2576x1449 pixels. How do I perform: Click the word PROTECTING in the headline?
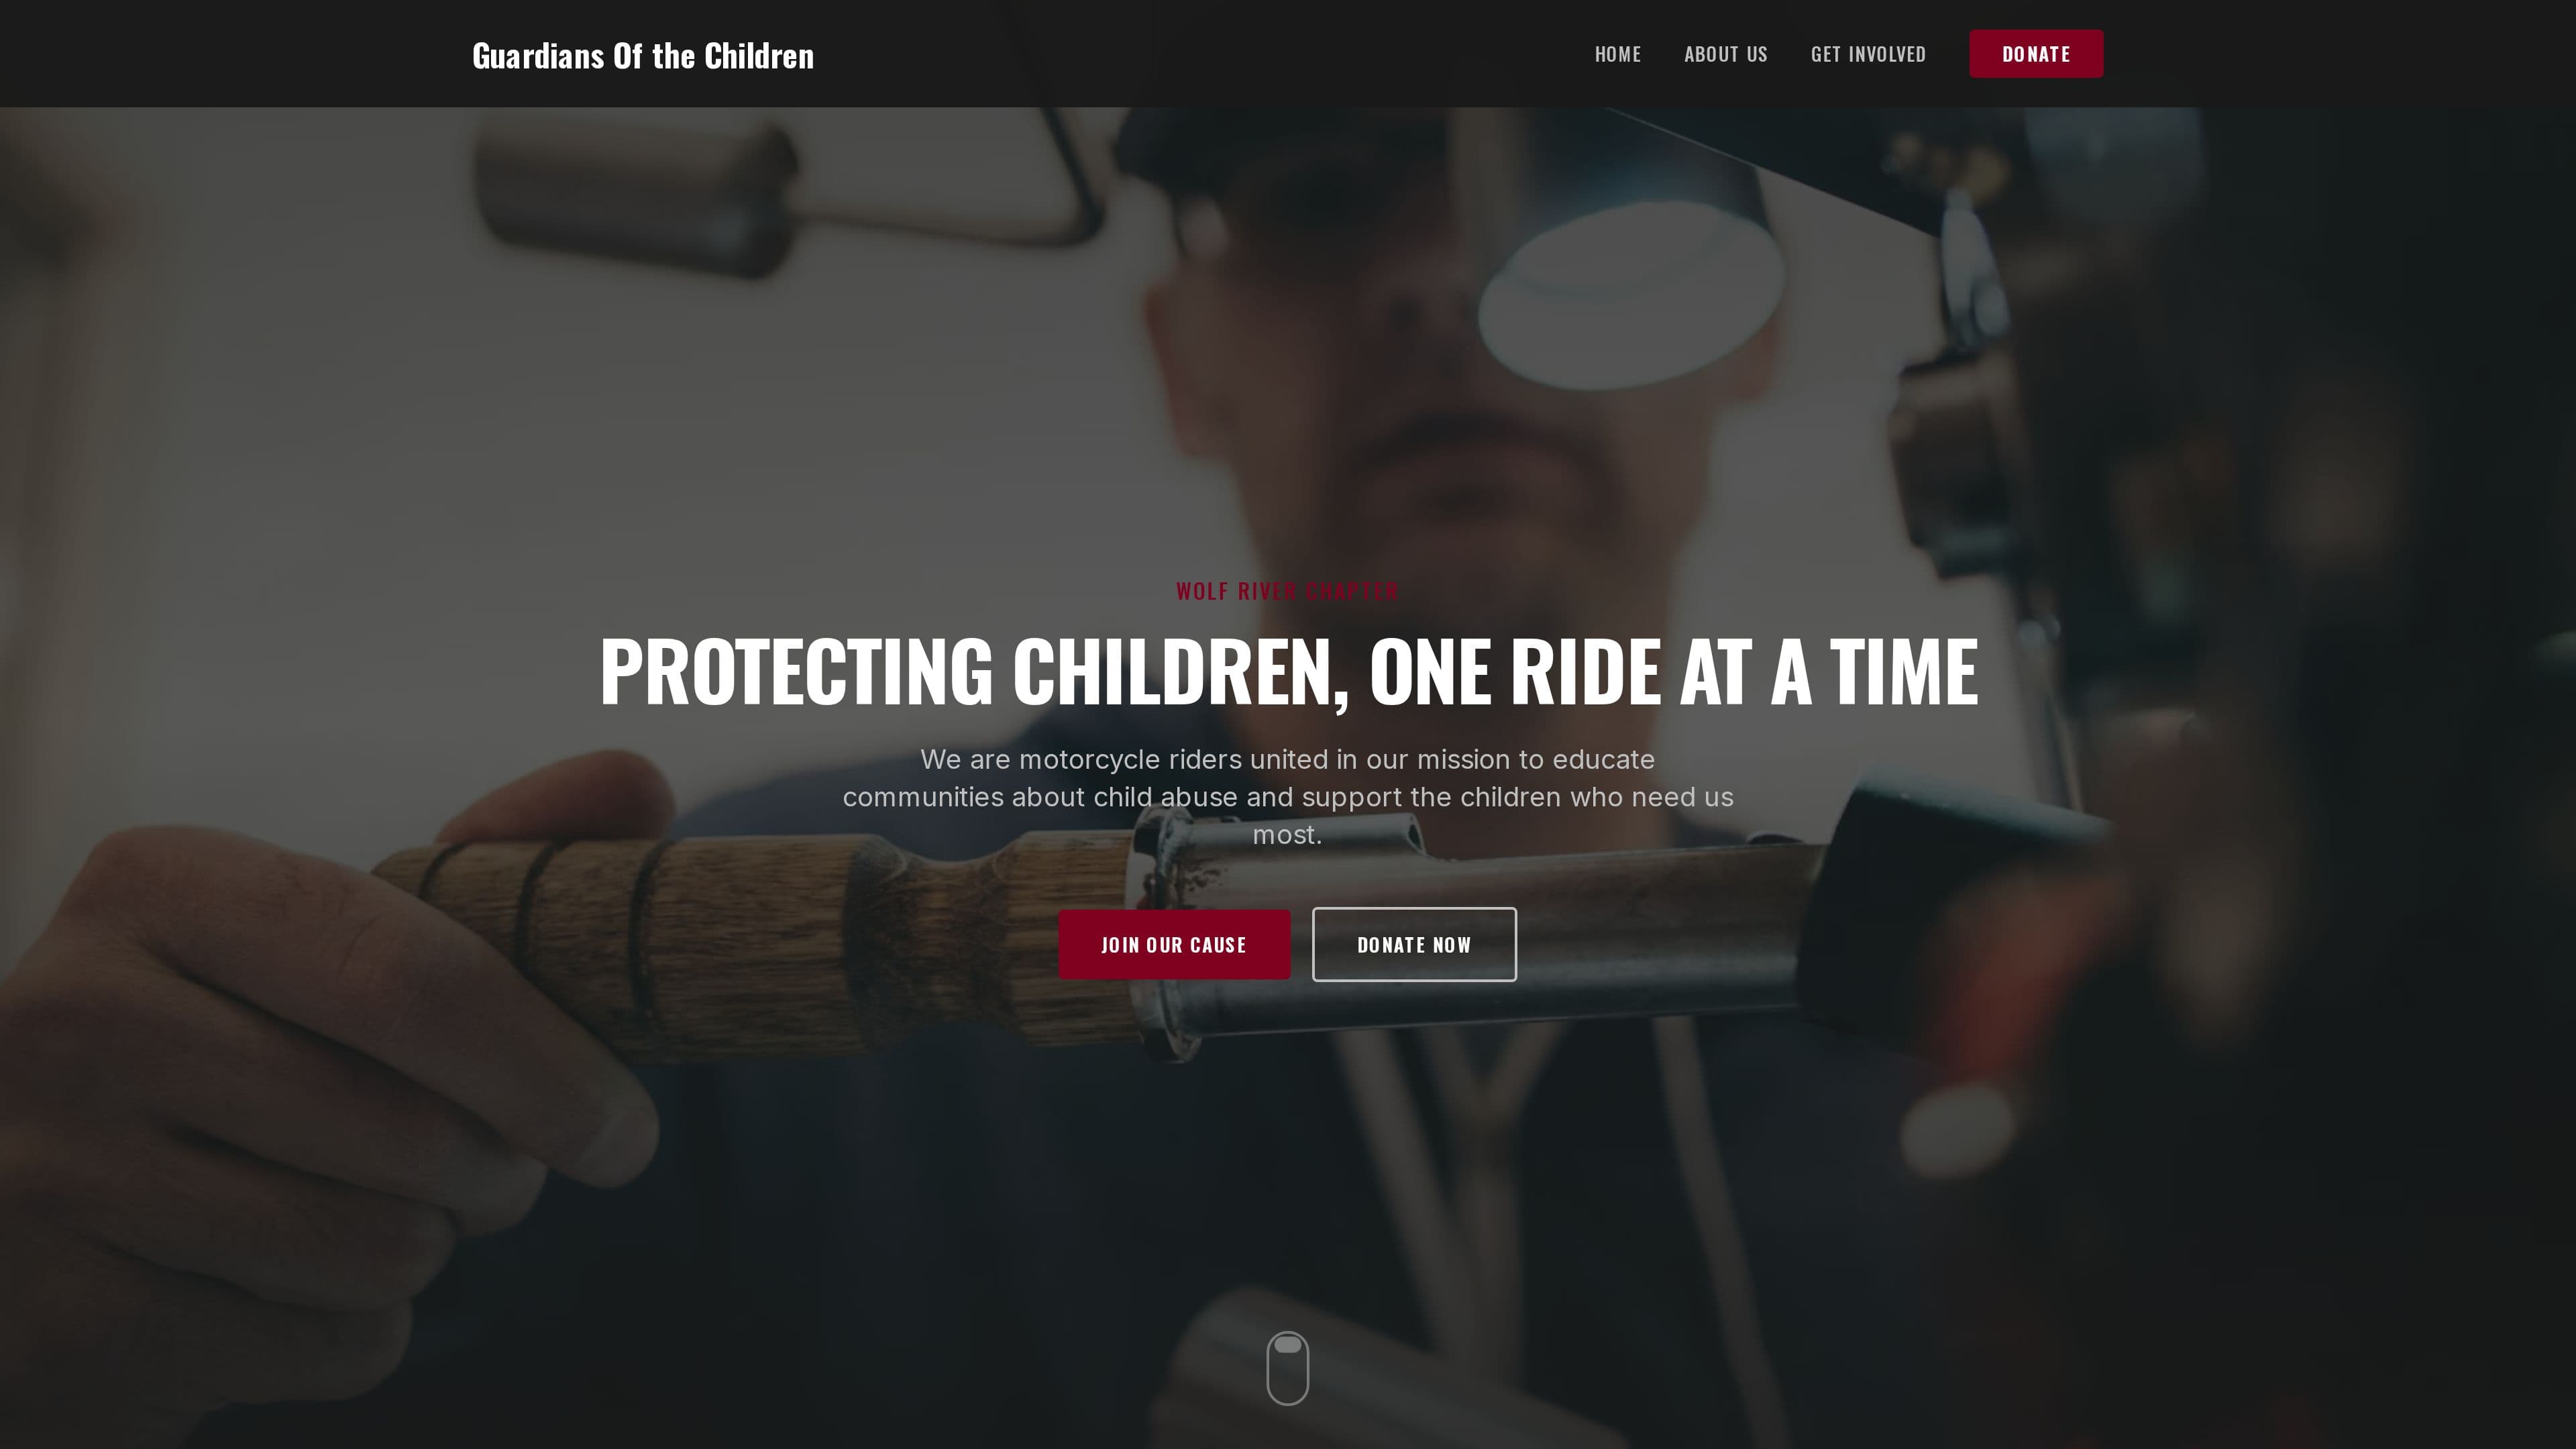(x=796, y=672)
